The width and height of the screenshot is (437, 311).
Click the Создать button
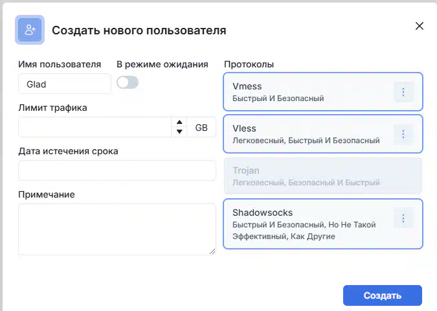coord(383,295)
